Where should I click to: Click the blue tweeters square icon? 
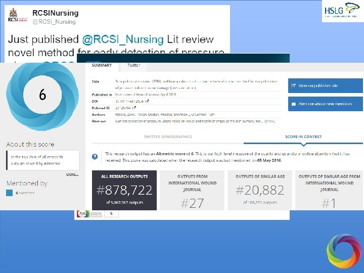tap(10, 193)
